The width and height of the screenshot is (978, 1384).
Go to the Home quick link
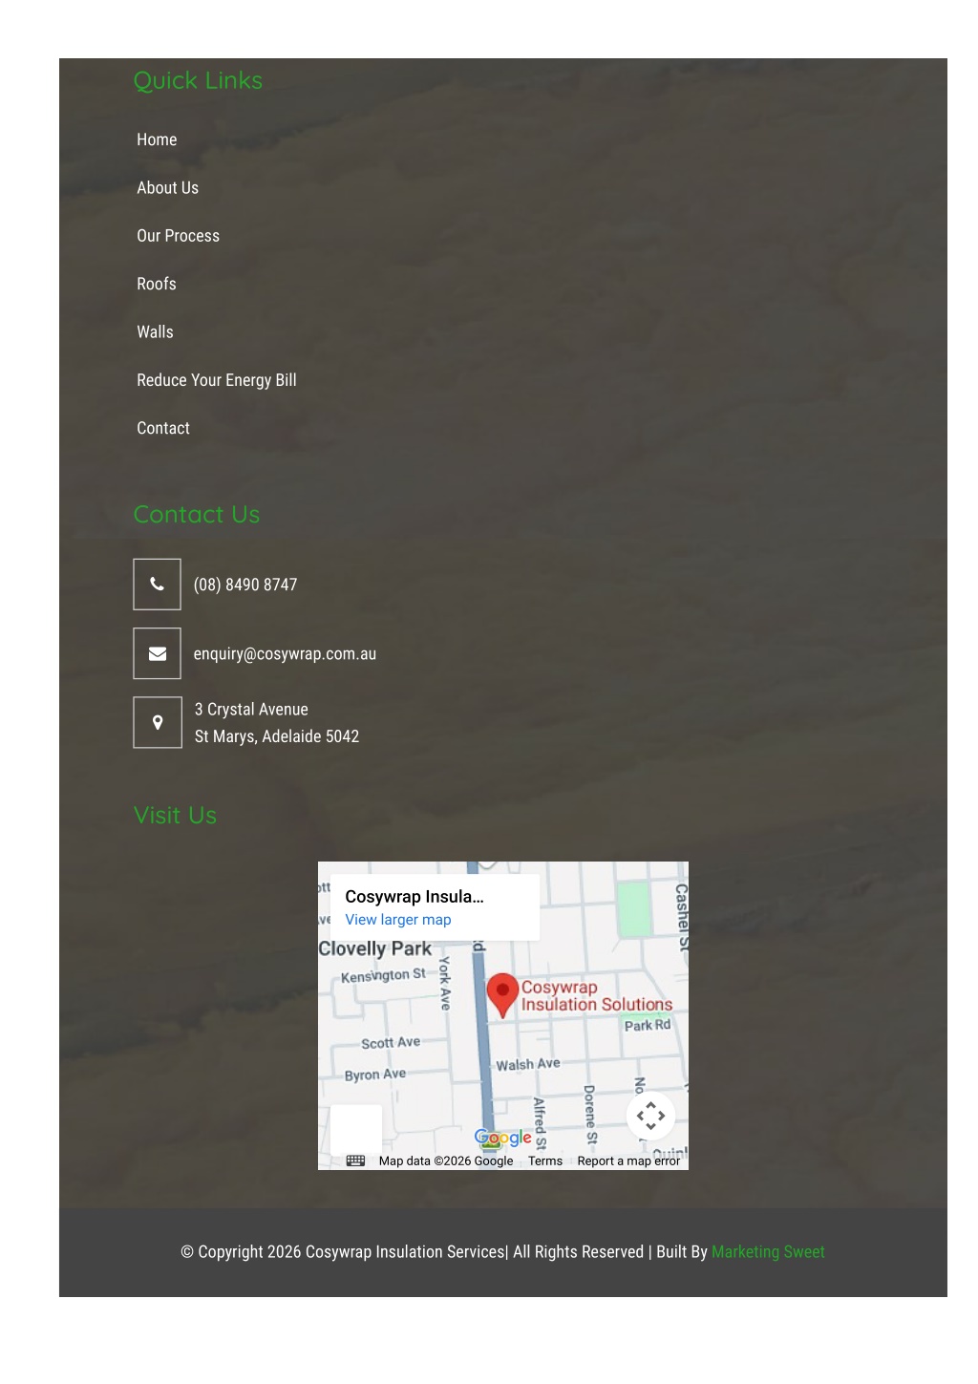[157, 139]
